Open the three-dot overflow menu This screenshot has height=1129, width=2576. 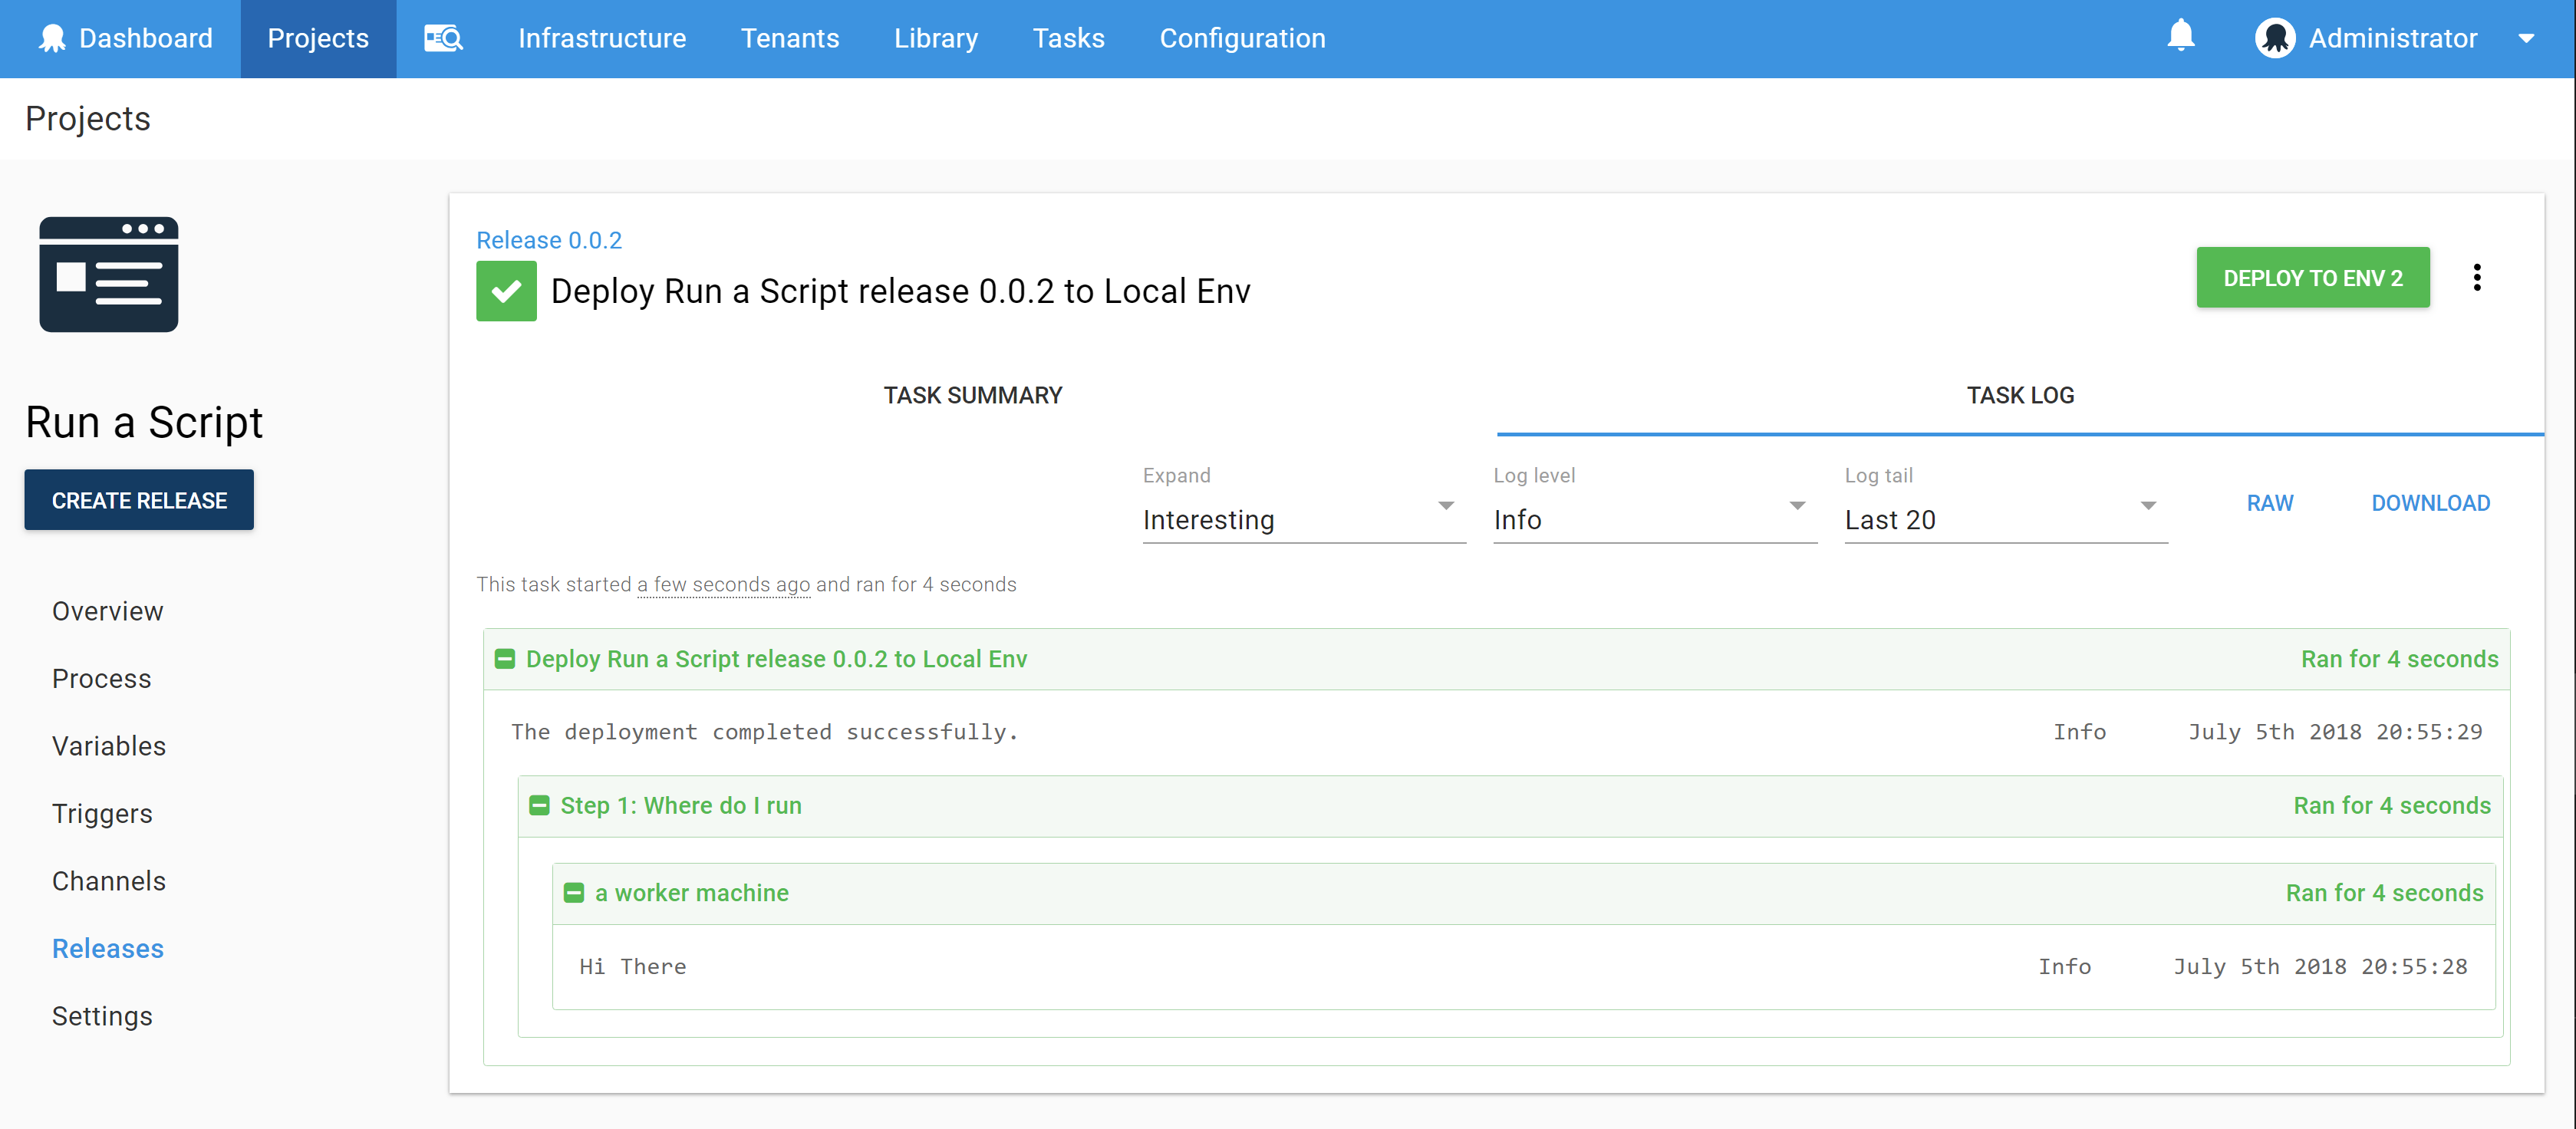2476,277
